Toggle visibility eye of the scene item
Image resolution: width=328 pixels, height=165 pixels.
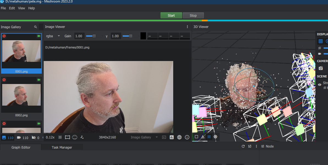320,85
